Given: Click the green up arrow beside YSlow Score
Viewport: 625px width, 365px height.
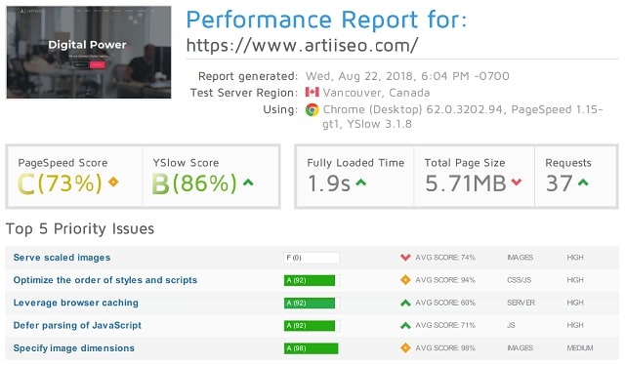Looking at the screenshot, I should point(248,182).
